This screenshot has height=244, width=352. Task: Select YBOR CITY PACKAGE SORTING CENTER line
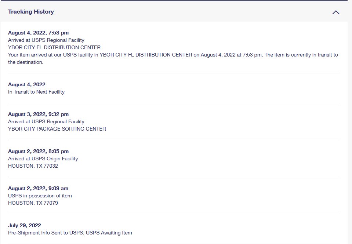tap(57, 129)
